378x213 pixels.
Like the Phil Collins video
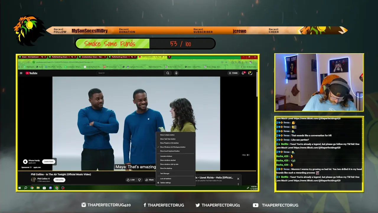(130, 180)
